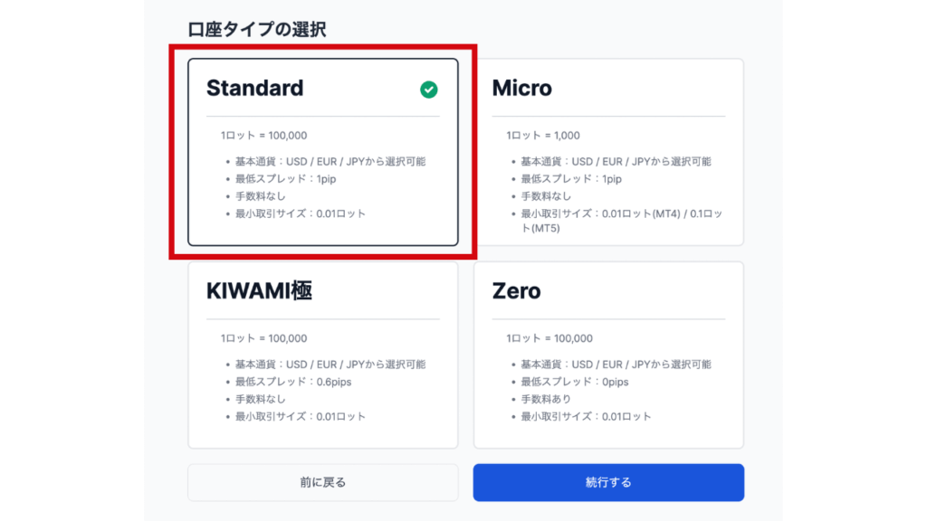Choose the Micro account type card
This screenshot has width=927, height=521.
coord(608,152)
